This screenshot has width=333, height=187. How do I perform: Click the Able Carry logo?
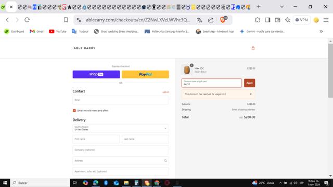coord(84,48)
